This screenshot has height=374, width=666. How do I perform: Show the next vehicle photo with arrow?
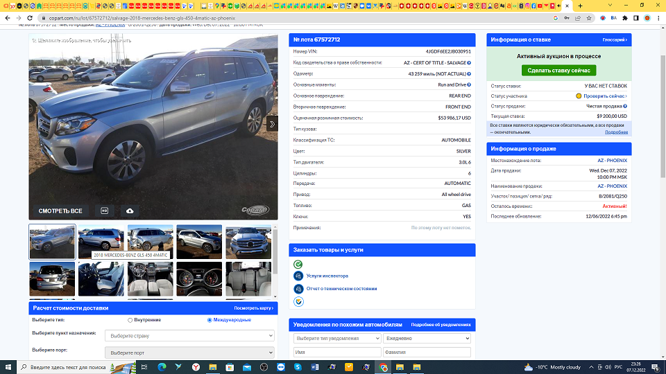pyautogui.click(x=272, y=124)
